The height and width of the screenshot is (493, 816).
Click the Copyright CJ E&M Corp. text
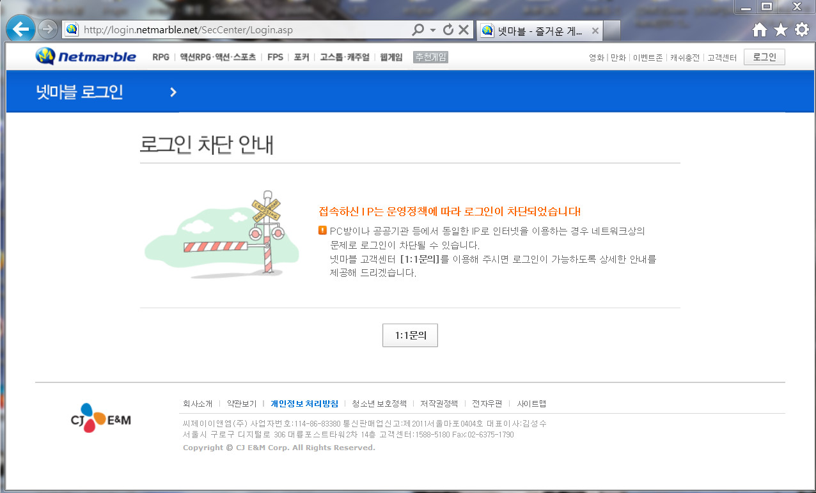[x=279, y=448]
